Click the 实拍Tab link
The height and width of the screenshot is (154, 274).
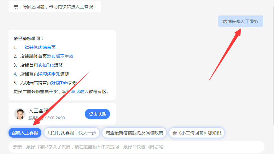pyautogui.click(x=46, y=65)
